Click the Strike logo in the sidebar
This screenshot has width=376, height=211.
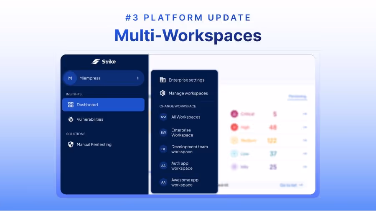(x=104, y=62)
